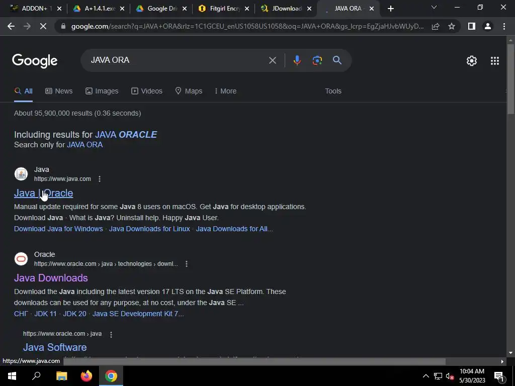Start voice search with microphone
This screenshot has width=515, height=386.
[297, 60]
